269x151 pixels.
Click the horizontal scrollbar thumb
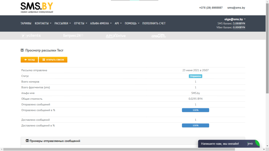(119, 149)
